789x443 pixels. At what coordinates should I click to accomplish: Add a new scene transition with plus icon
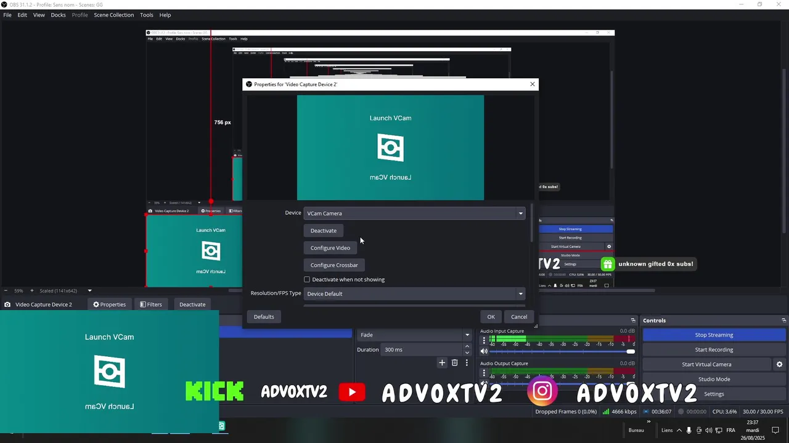pyautogui.click(x=442, y=363)
